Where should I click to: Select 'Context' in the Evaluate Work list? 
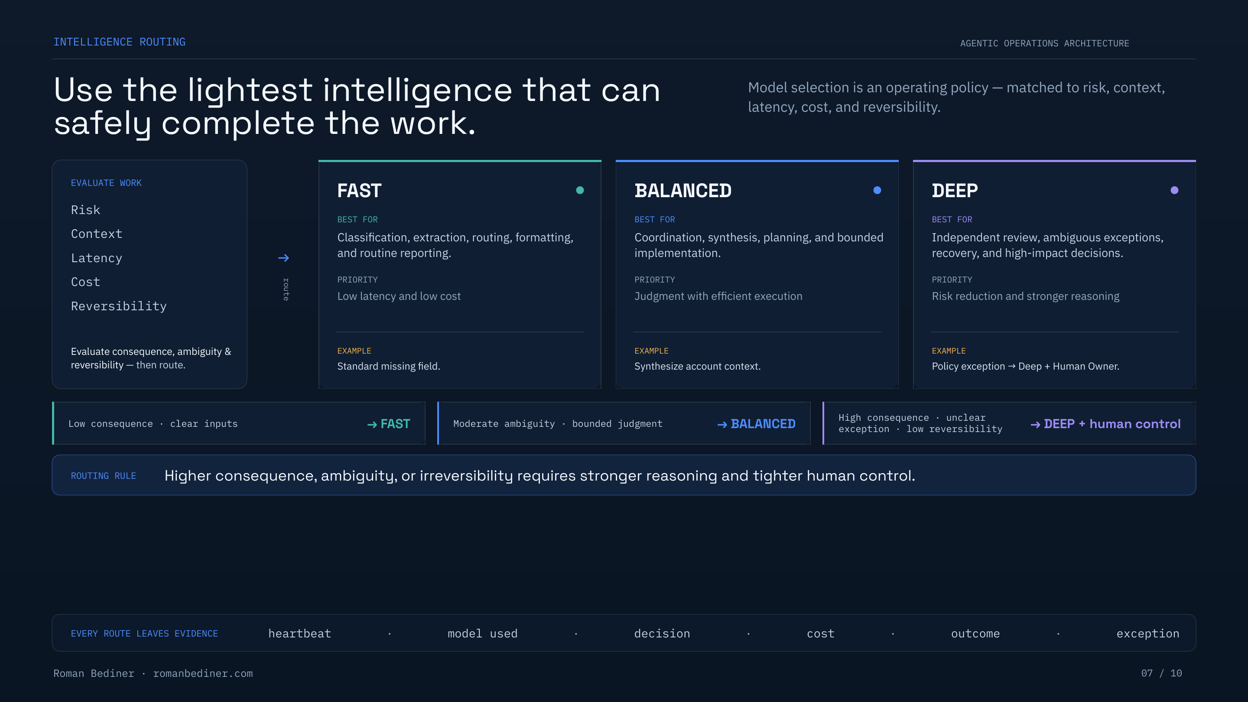pos(96,234)
